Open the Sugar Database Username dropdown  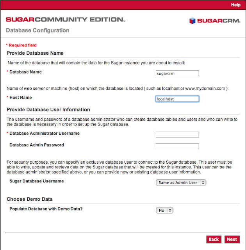[x=181, y=182]
